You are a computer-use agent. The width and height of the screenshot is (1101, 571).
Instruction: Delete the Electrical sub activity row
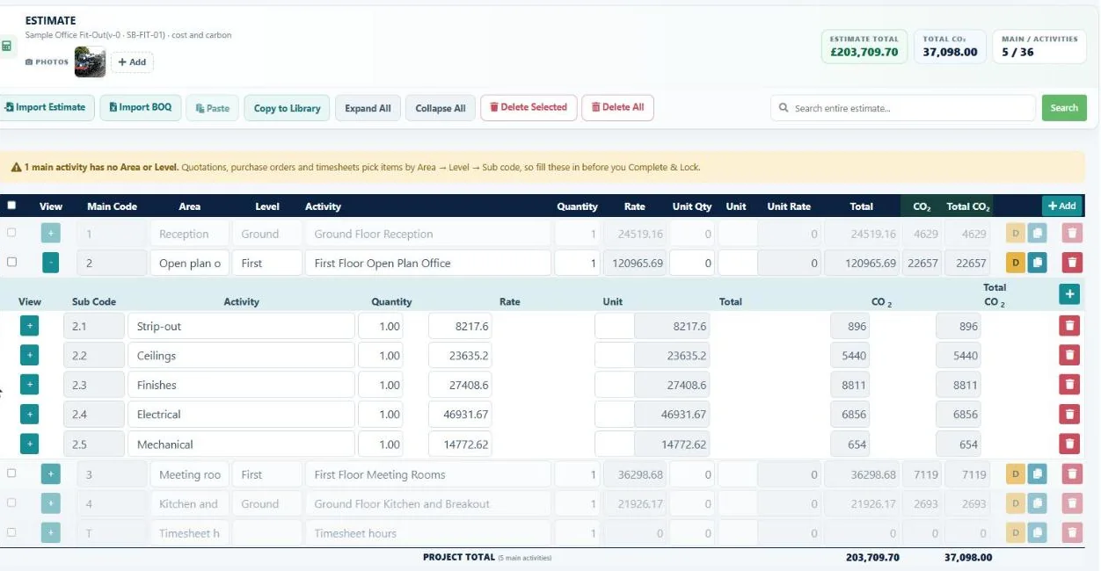1069,414
